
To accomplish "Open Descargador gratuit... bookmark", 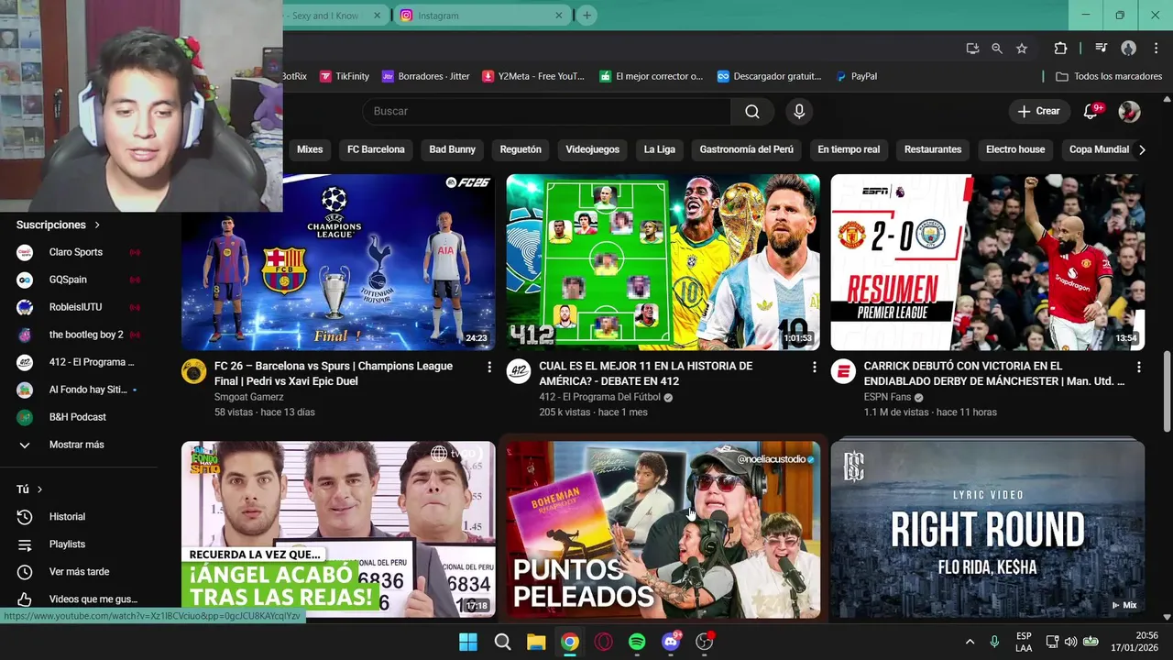I will [x=769, y=76].
